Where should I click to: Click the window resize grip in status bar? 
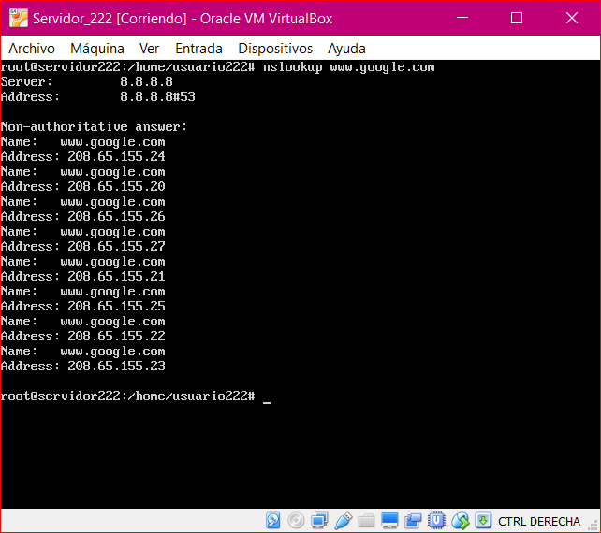coord(593,525)
